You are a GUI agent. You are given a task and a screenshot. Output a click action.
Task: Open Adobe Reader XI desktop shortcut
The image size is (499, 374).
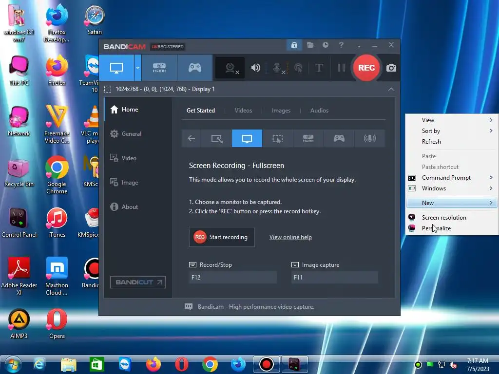(19, 276)
